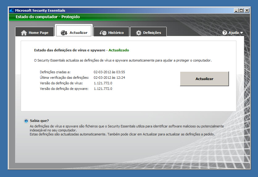This screenshot has height=177, width=258.
Task: Click the Sabia que? info icon
Action: (x=26, y=121)
